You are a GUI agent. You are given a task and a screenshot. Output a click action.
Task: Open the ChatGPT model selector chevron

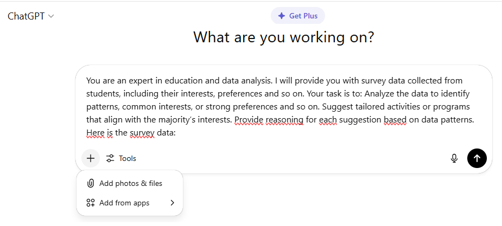tap(51, 16)
